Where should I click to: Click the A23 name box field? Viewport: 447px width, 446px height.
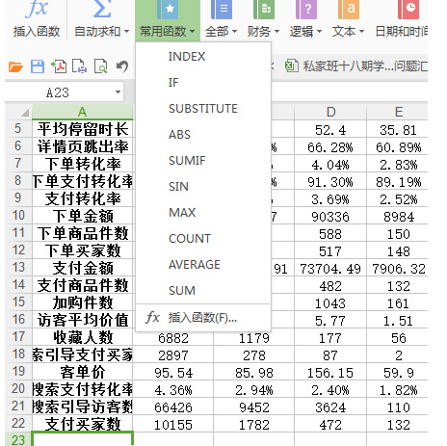coord(58,92)
